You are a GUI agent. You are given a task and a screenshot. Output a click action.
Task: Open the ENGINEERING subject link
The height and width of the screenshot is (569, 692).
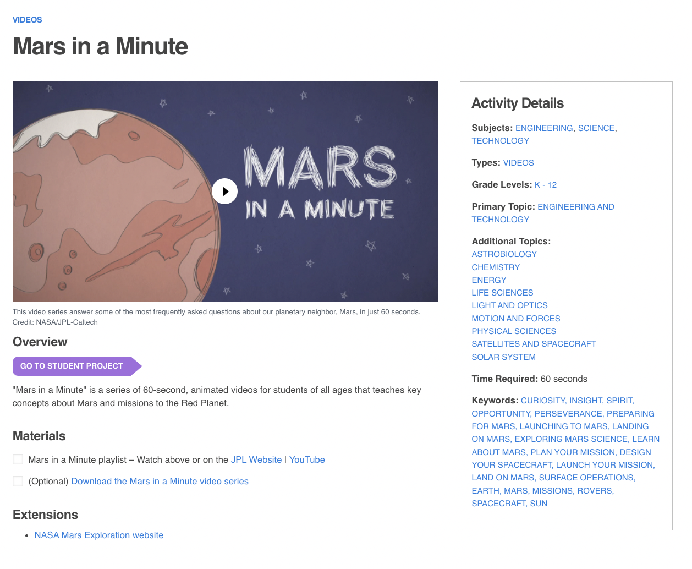(x=543, y=128)
